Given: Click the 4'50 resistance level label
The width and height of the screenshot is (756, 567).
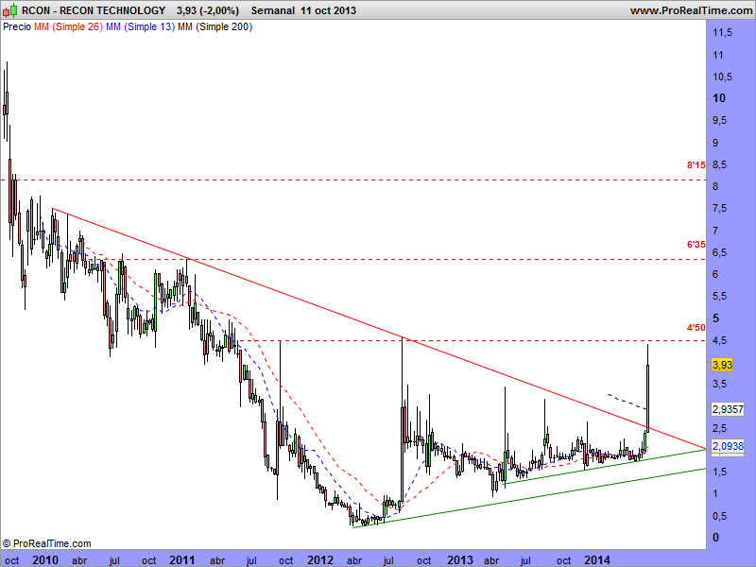Looking at the screenshot, I should point(696,328).
